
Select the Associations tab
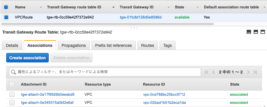point(40,45)
